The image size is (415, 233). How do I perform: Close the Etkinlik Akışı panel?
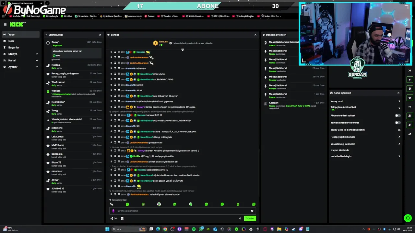(100, 35)
